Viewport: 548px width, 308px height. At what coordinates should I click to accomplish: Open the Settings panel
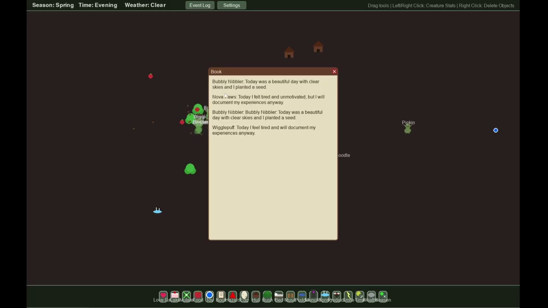pyautogui.click(x=232, y=5)
